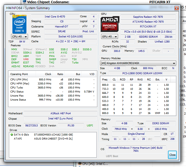Click the Close button at bottom right
The width and height of the screenshot is (186, 167).
click(x=172, y=155)
